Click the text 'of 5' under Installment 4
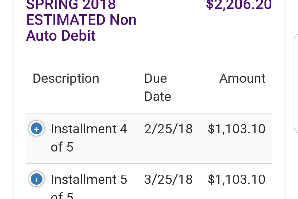298x199 pixels. coord(62,147)
